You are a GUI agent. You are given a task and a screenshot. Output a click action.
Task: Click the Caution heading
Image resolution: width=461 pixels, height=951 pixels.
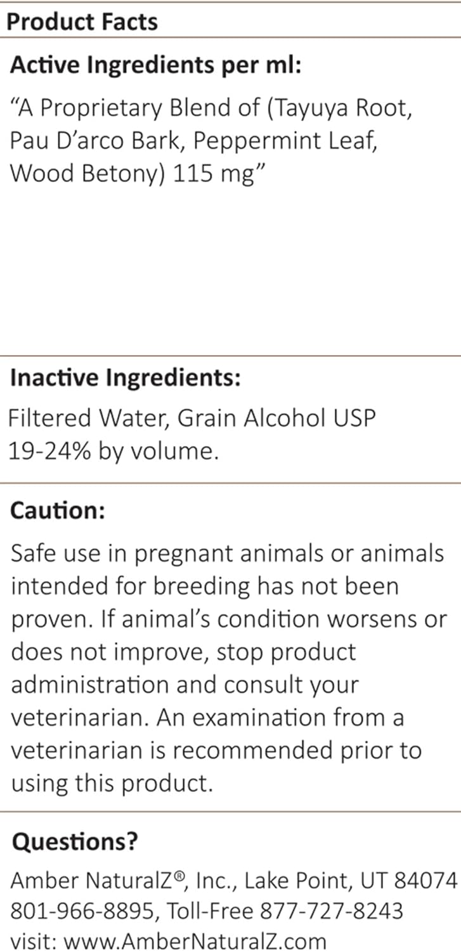(58, 511)
